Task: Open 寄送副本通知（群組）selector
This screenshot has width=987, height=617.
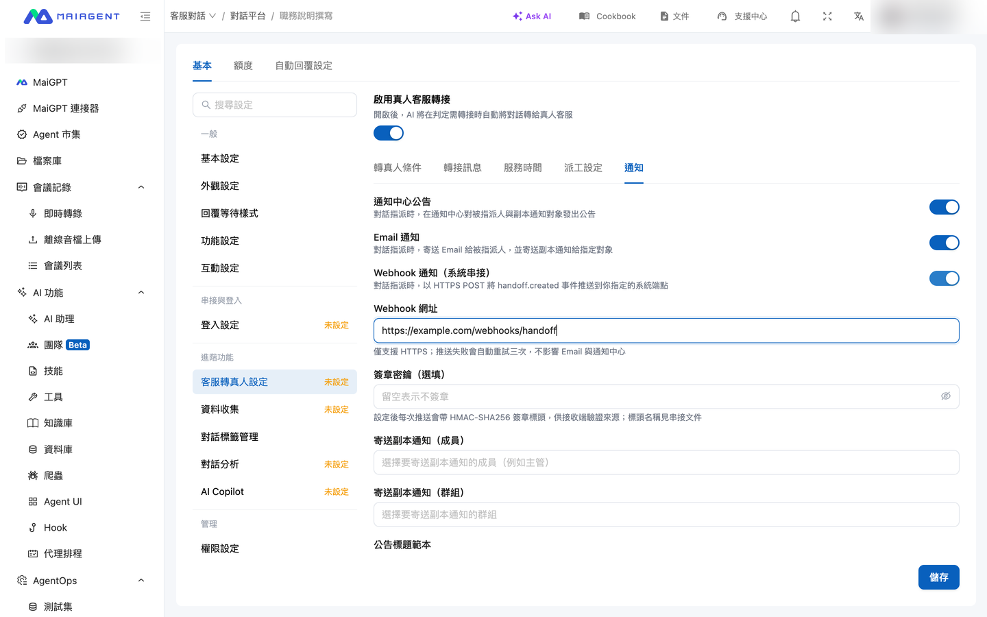Action: coord(666,515)
